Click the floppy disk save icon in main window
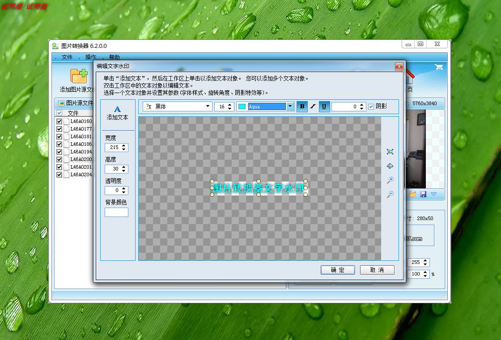Image resolution: width=501 pixels, height=340 pixels. pyautogui.click(x=423, y=194)
